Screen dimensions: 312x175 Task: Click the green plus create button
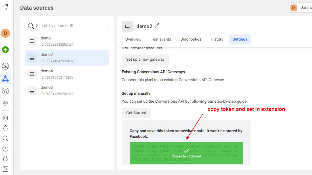[x=5, y=50]
